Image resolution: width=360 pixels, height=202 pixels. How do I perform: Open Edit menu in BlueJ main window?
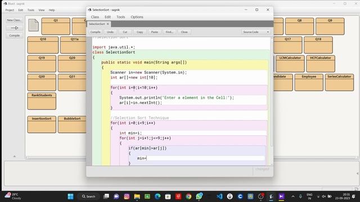point(21,10)
